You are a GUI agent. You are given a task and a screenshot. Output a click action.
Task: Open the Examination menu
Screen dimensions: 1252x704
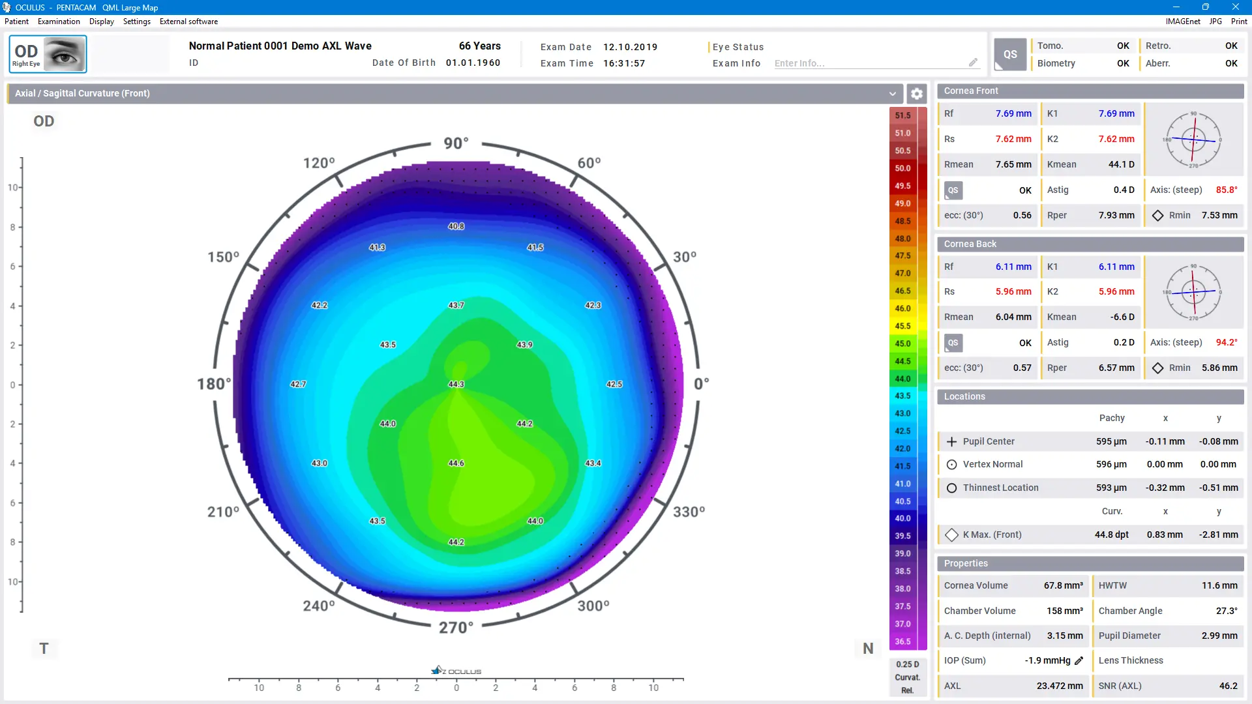[x=59, y=22]
